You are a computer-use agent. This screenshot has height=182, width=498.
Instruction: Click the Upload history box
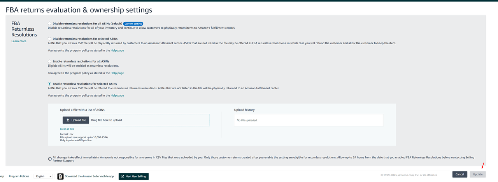click(309, 120)
